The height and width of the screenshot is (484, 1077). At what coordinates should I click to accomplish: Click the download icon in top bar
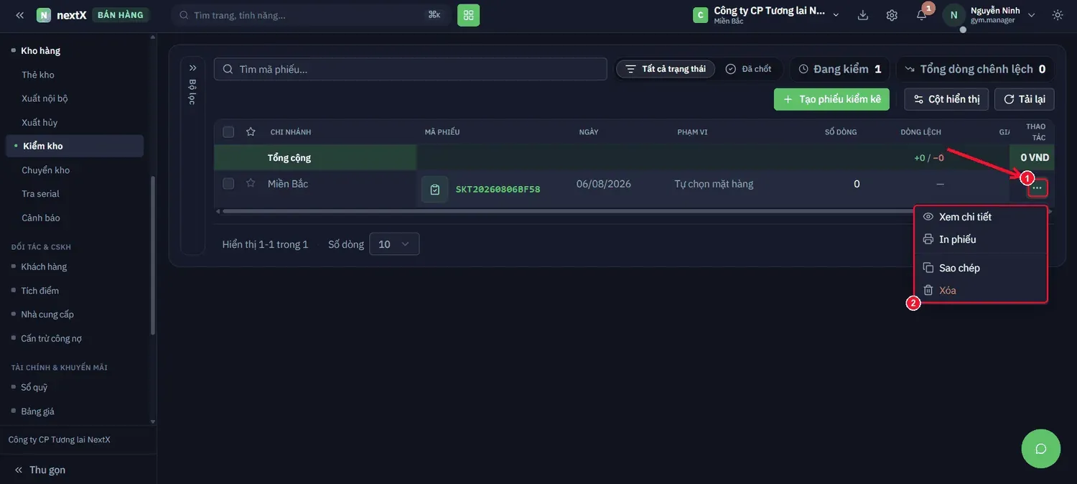pyautogui.click(x=863, y=15)
